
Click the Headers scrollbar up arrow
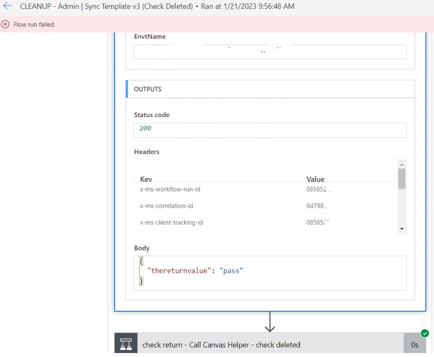point(402,165)
